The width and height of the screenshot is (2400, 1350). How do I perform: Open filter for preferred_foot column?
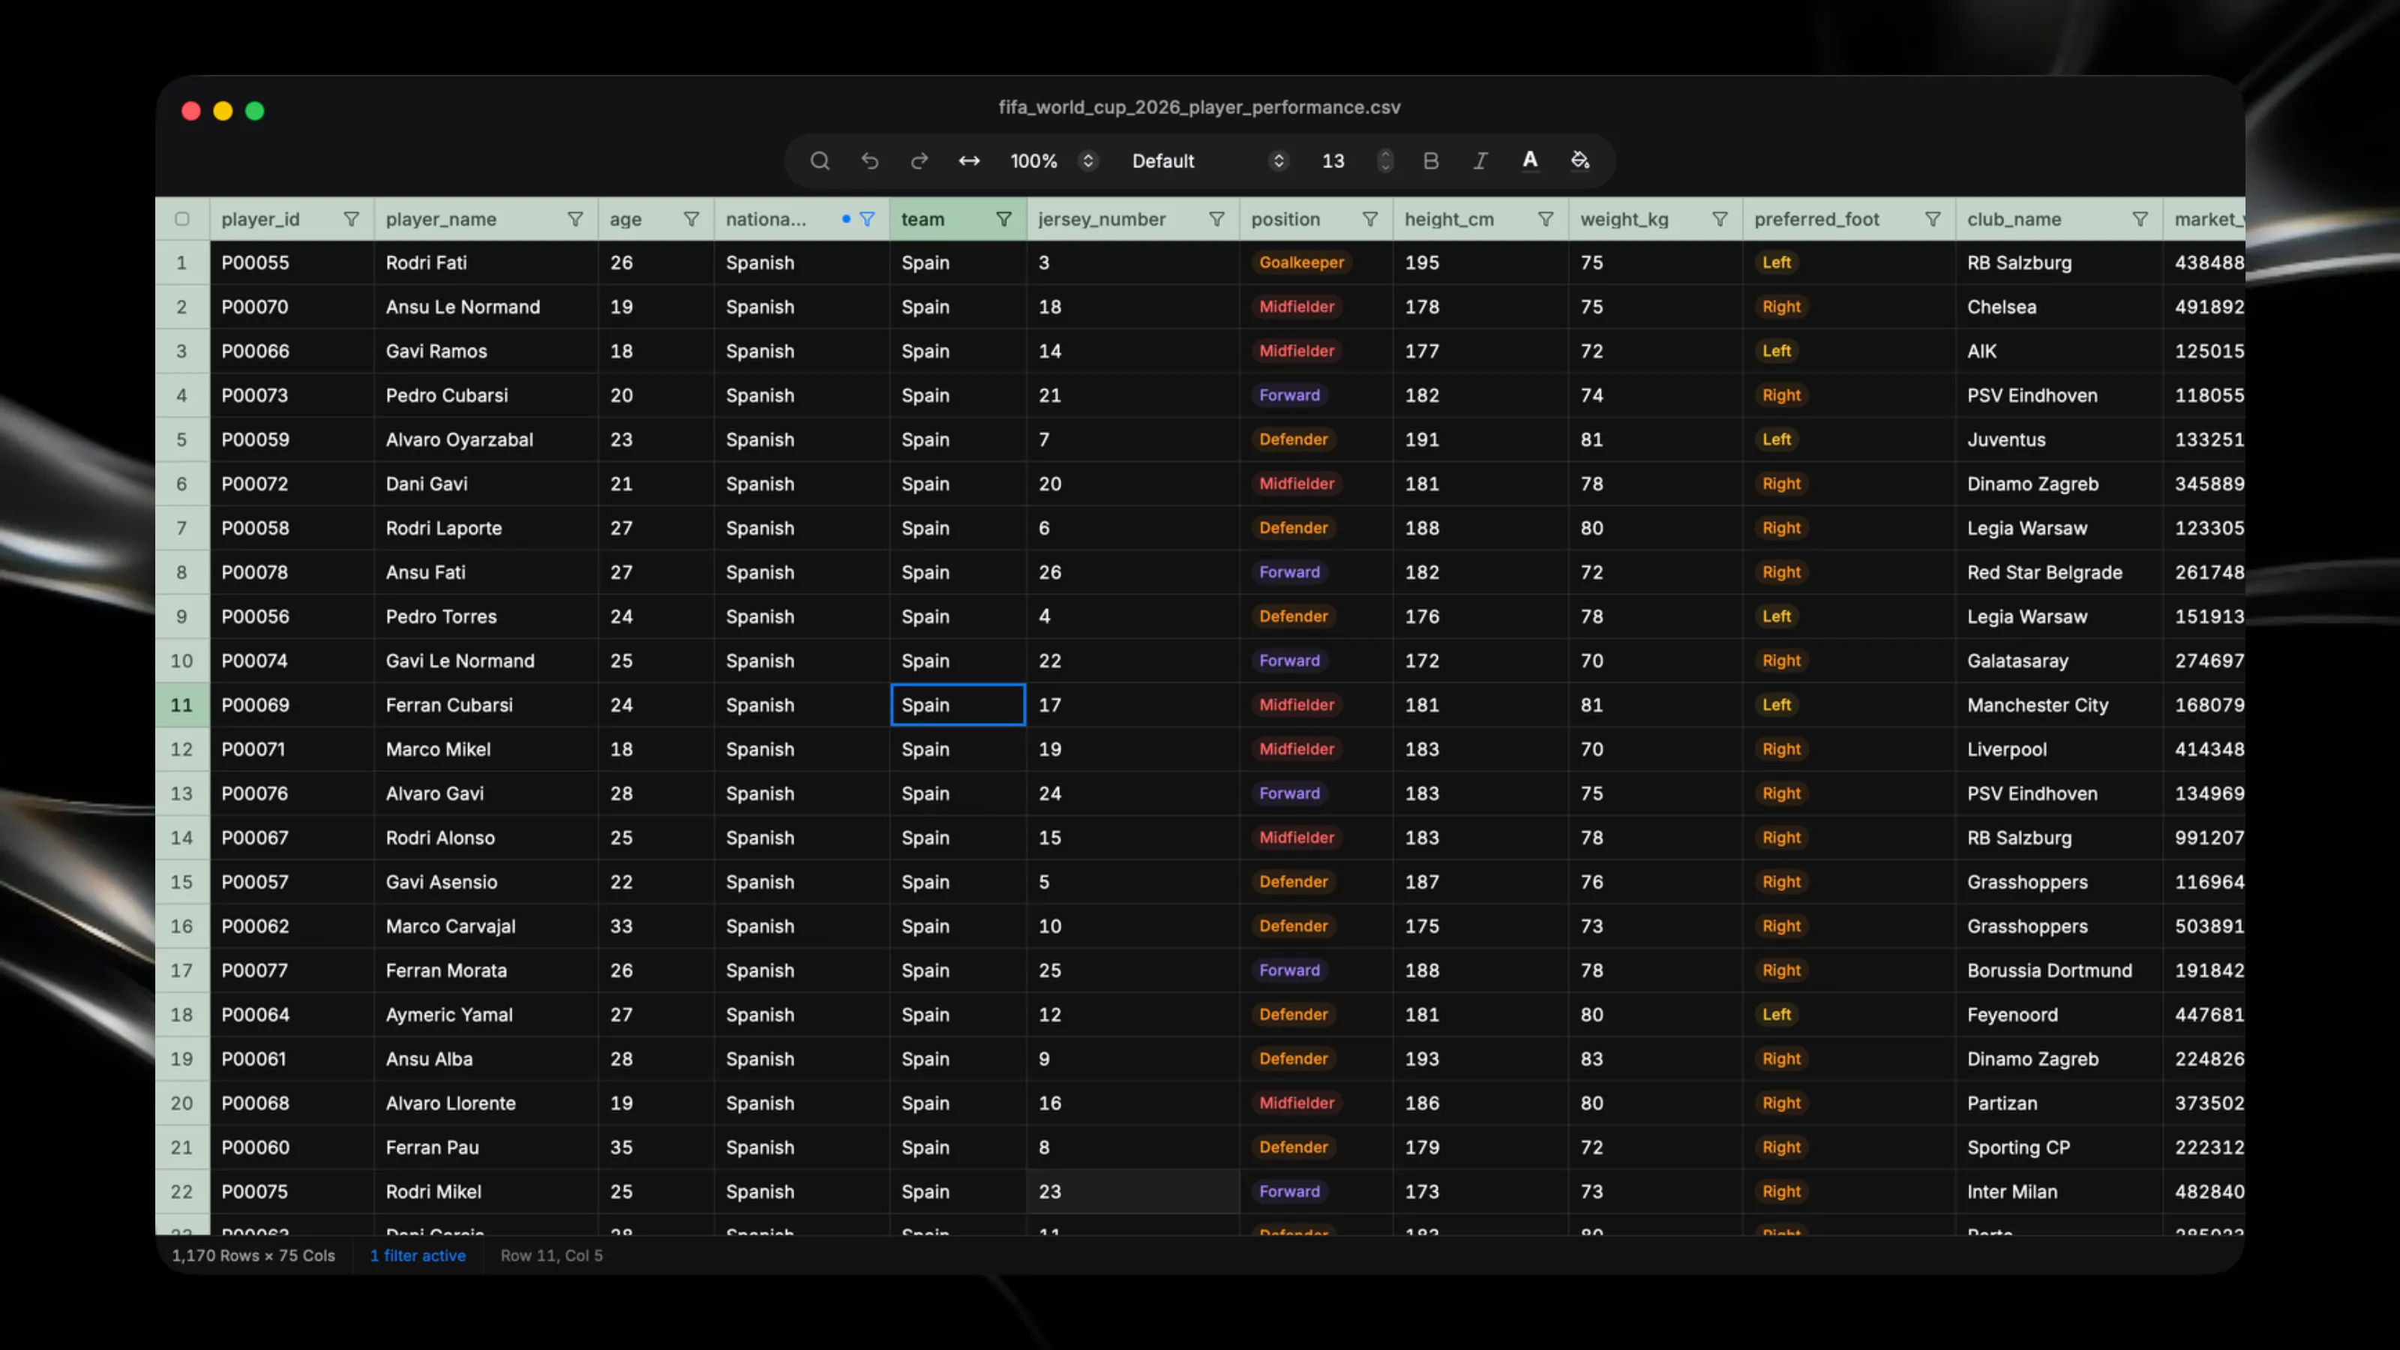(1933, 219)
